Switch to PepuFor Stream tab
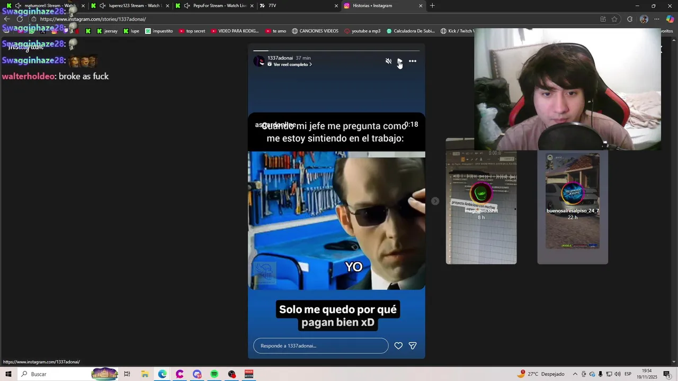 tap(216, 5)
